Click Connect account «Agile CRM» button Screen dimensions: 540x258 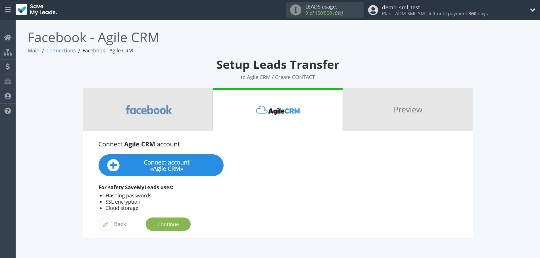pyautogui.click(x=161, y=165)
